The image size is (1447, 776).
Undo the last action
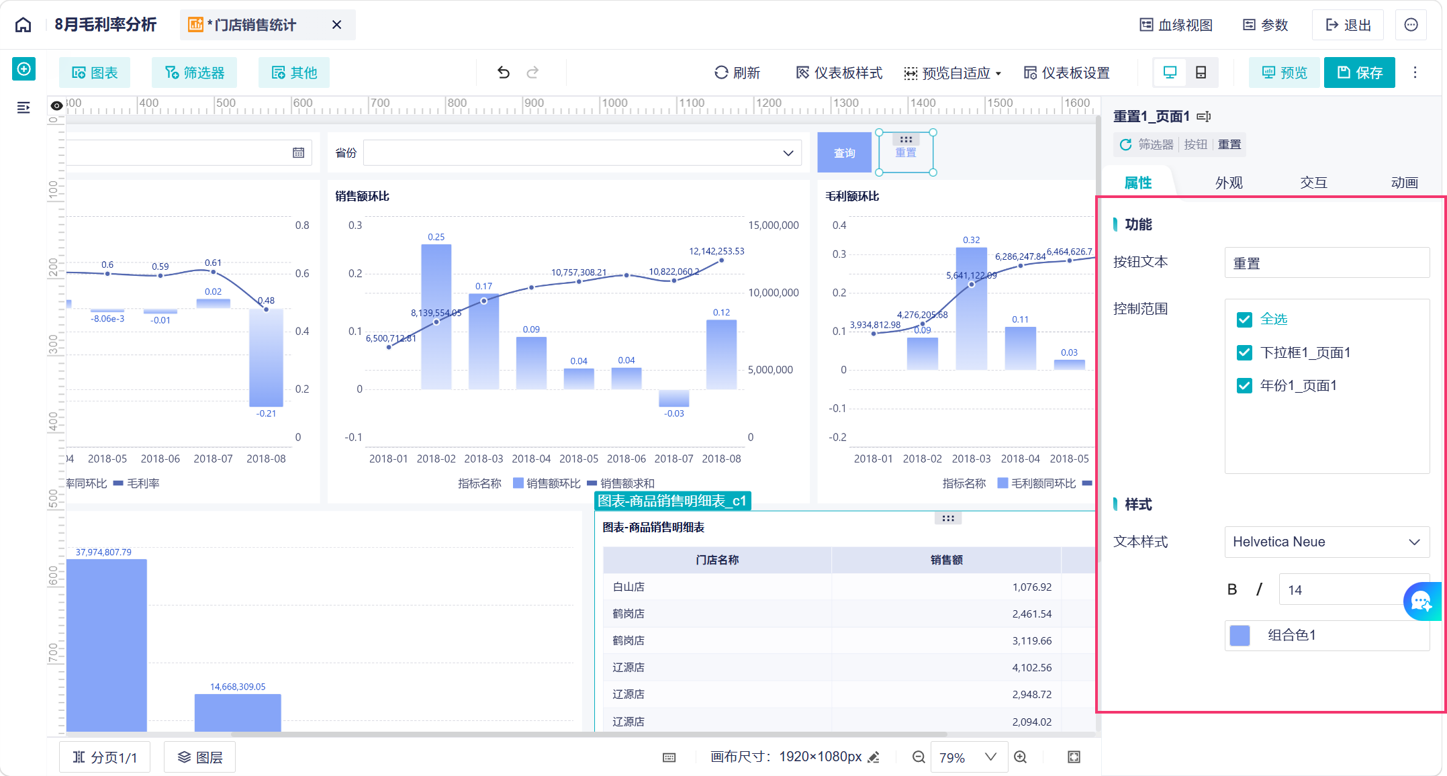click(x=504, y=72)
